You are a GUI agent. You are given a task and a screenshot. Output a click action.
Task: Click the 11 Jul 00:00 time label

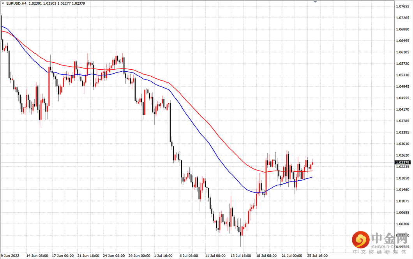click(x=215, y=255)
